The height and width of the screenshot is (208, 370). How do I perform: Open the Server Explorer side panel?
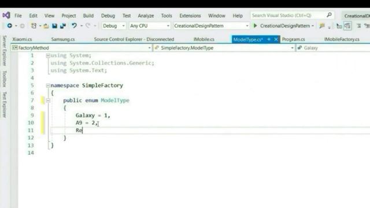4,50
